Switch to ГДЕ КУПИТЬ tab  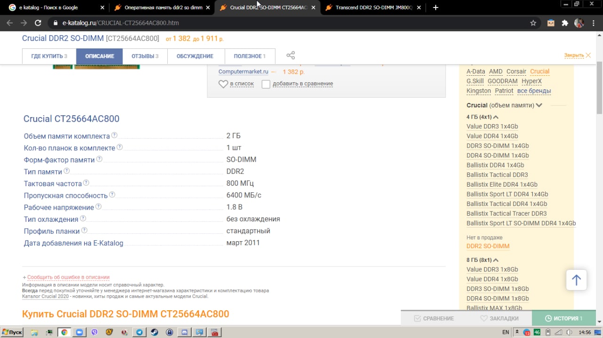pos(49,56)
